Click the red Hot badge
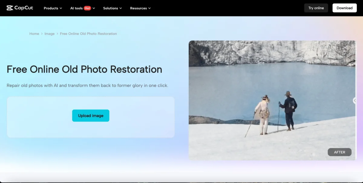This screenshot has width=363, height=183. coord(87,8)
